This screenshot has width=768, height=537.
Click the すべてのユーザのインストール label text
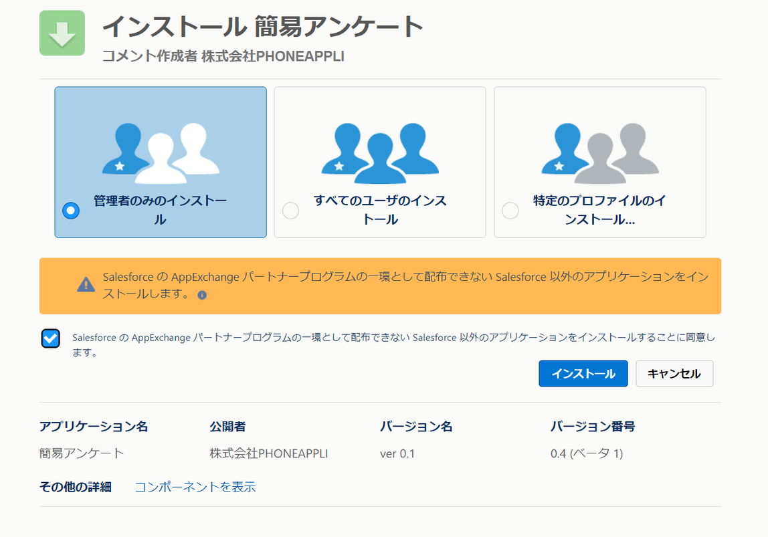click(x=380, y=210)
